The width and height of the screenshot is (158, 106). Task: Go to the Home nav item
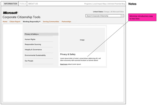tap(5, 22)
